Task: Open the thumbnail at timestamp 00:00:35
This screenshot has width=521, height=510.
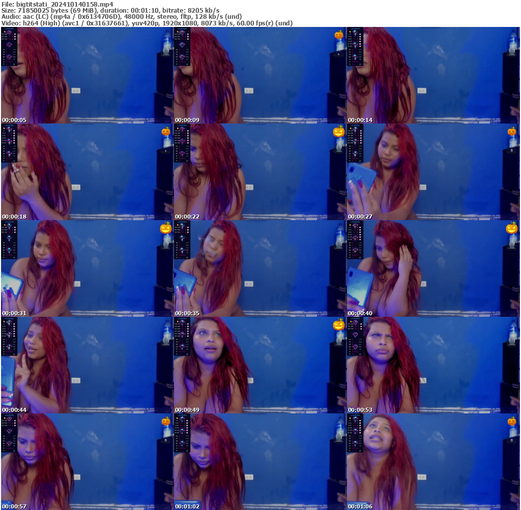Action: [x=260, y=268]
